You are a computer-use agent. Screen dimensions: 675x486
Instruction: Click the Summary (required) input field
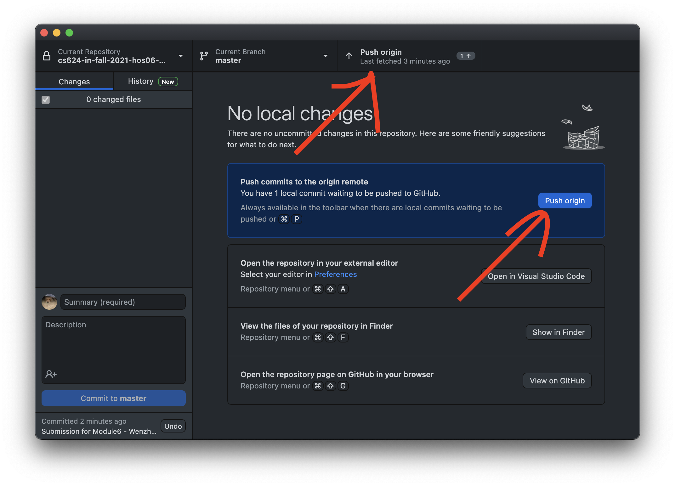[123, 302]
